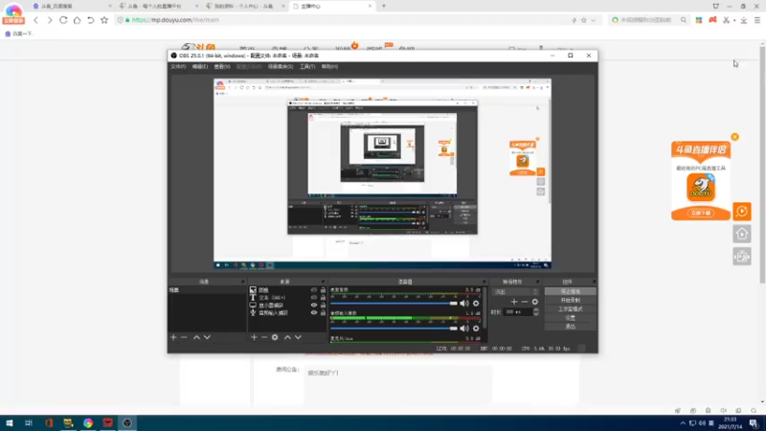This screenshot has width=766, height=431.
Task: Click the 开始录制 button
Action: 570,300
